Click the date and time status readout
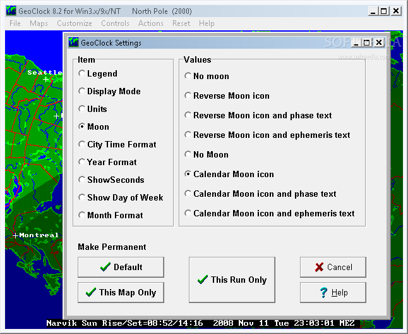This screenshot has height=334, width=408. (284, 323)
